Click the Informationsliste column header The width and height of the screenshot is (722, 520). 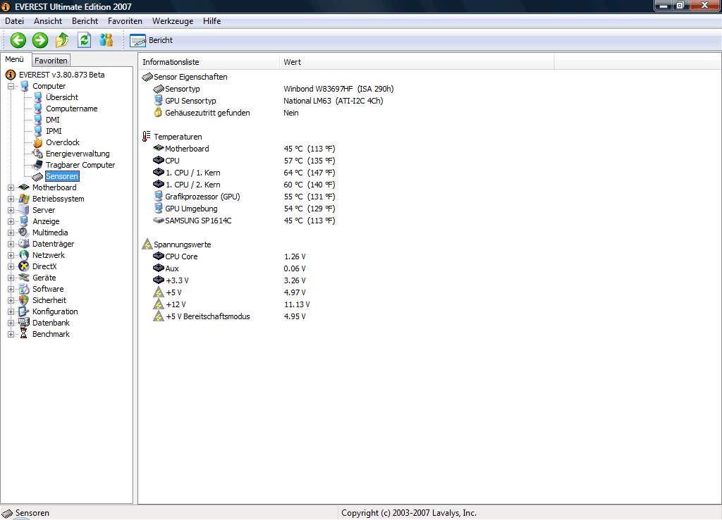[x=209, y=62]
